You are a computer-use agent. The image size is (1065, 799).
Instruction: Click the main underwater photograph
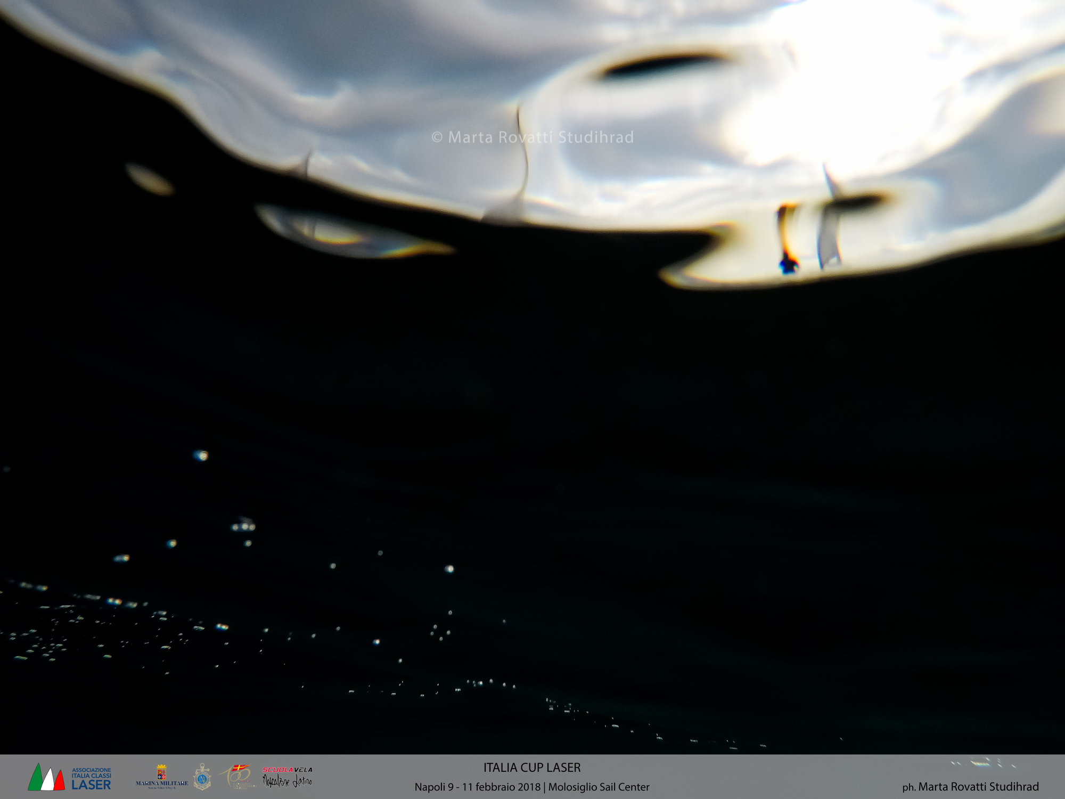pos(532,377)
